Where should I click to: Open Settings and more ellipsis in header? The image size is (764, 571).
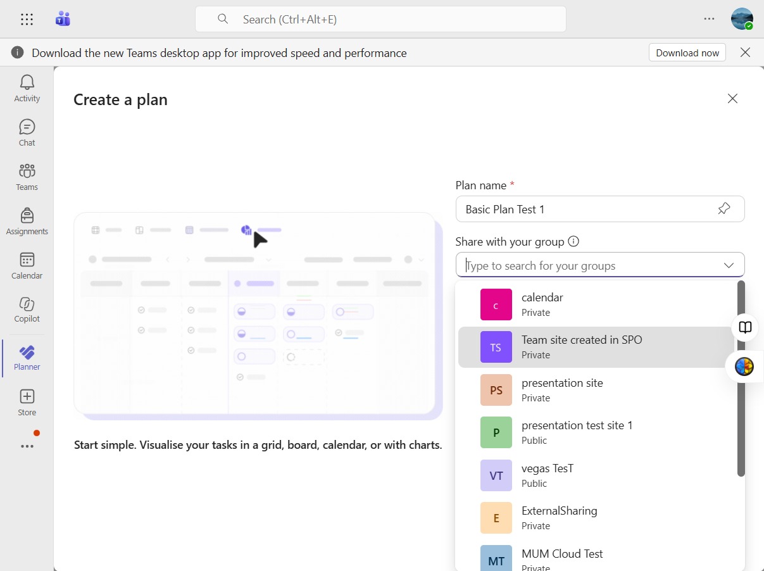click(709, 19)
